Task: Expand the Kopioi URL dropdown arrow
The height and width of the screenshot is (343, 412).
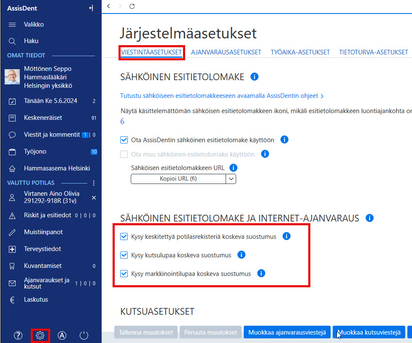Action: (x=231, y=179)
